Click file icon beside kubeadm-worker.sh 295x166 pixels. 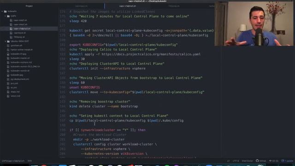8,71
